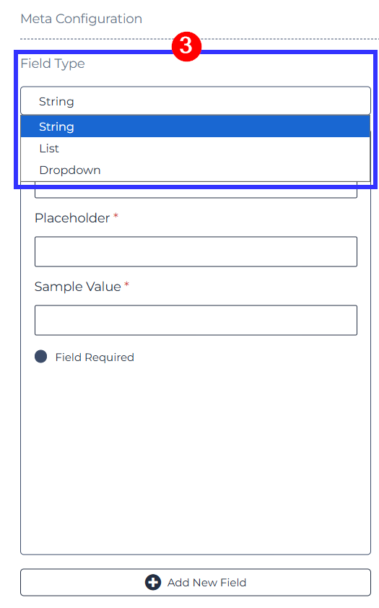This screenshot has height=608, width=379.
Task: Click the red number 3 step badge
Action: pyautogui.click(x=186, y=46)
